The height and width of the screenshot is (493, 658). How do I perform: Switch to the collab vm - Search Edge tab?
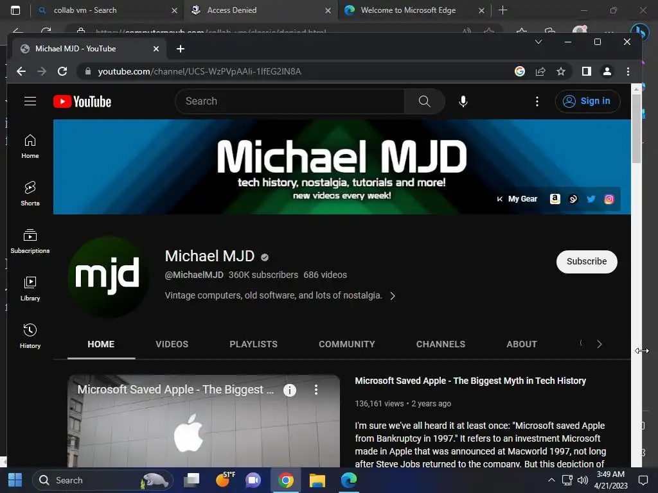[x=107, y=10]
